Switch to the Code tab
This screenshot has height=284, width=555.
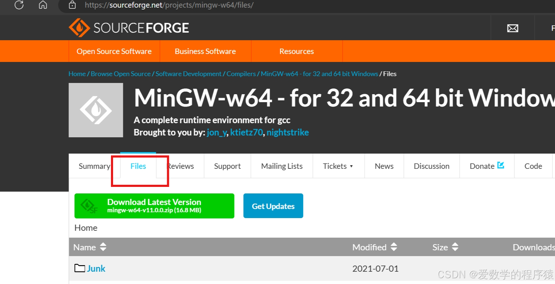[x=533, y=166]
